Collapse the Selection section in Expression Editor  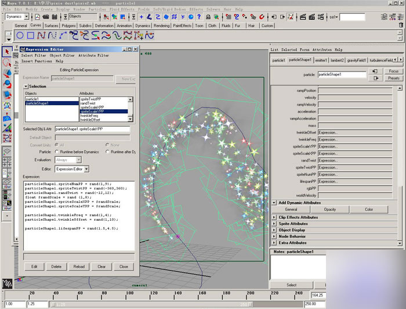tap(26, 86)
